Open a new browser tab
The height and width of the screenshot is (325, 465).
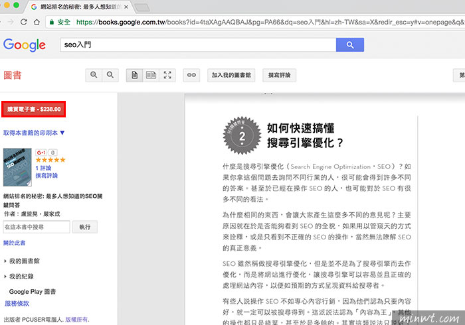point(142,7)
